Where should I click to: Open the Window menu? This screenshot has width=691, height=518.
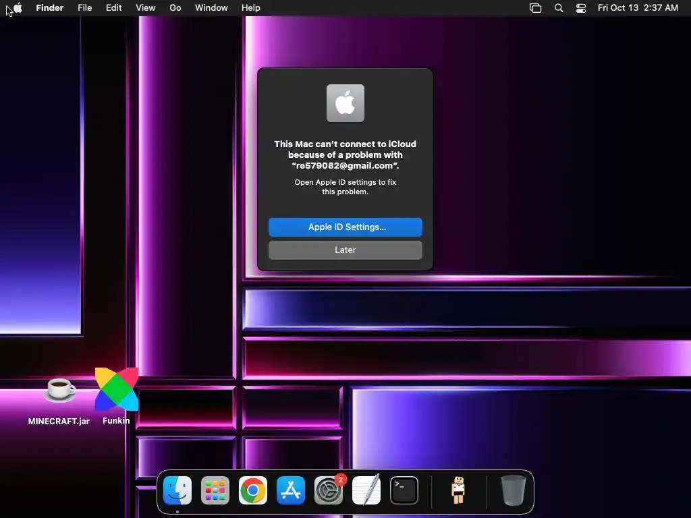[x=211, y=8]
